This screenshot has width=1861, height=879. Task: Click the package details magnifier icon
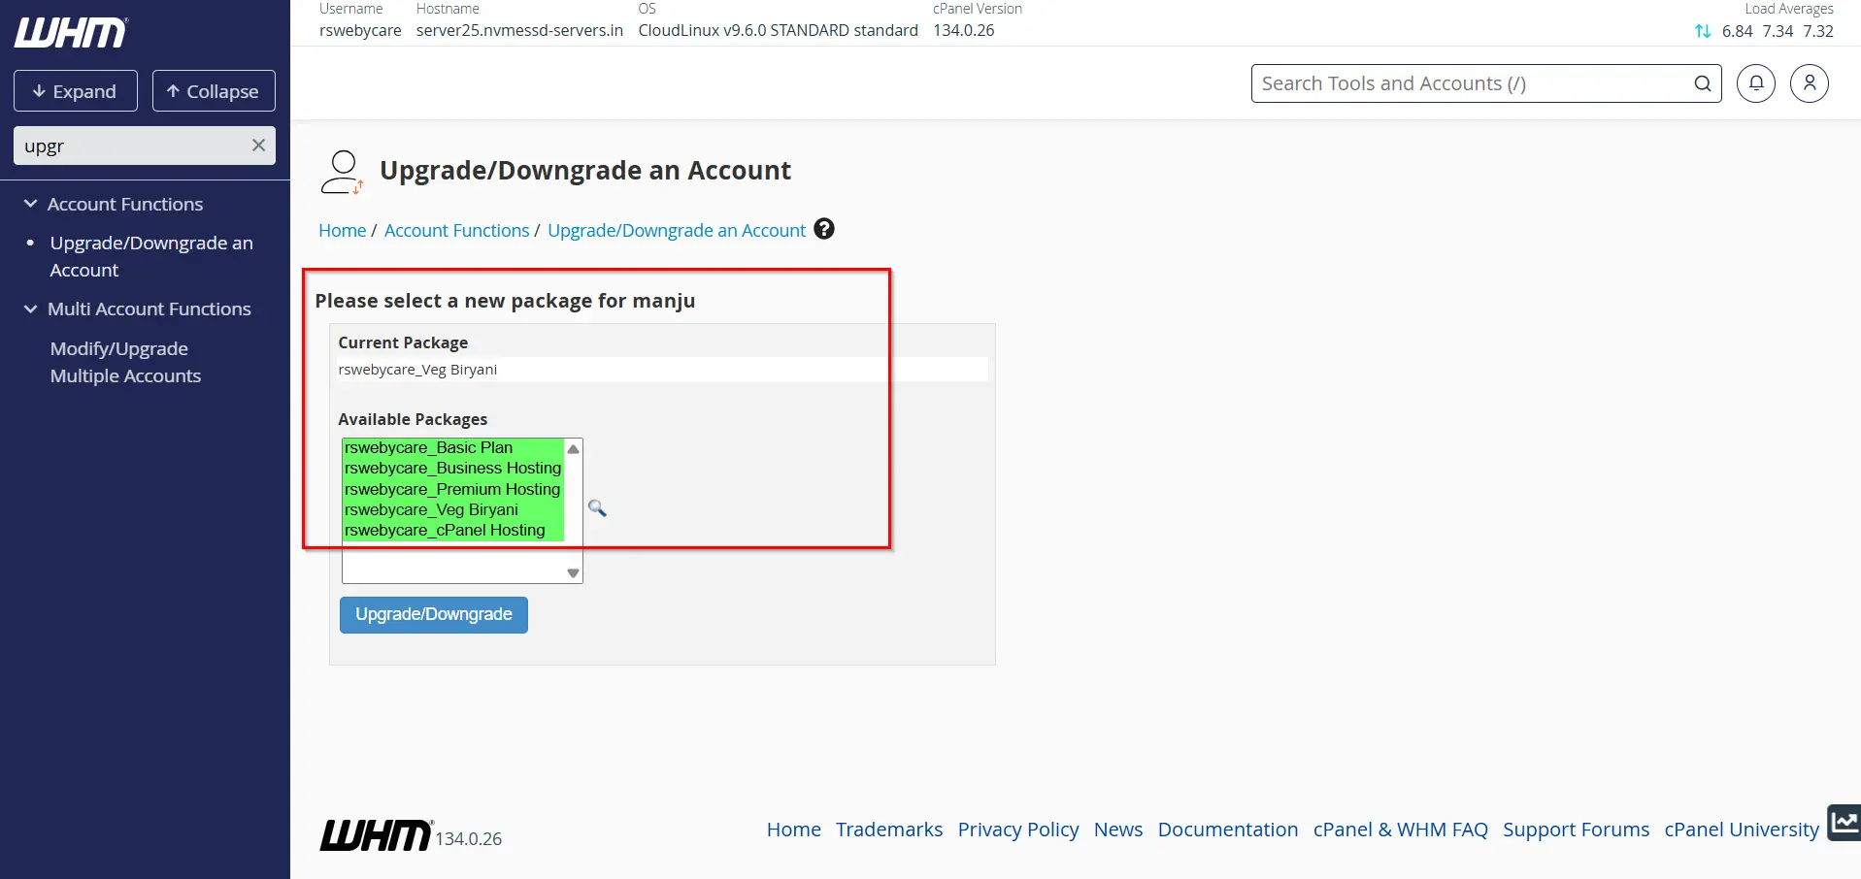(x=597, y=507)
